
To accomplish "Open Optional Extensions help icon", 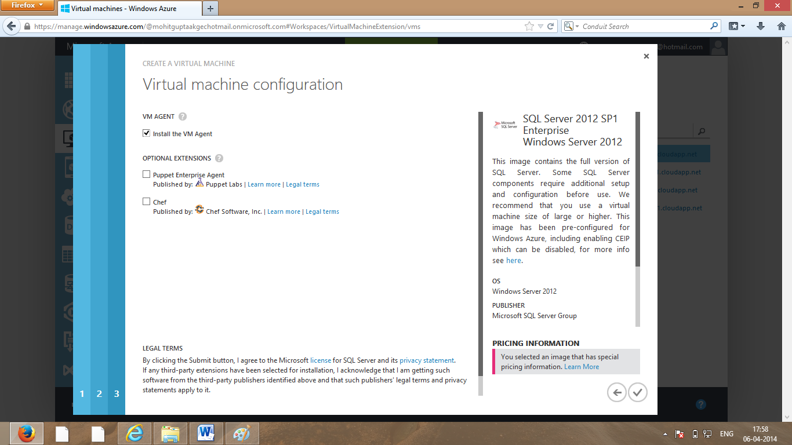I will [x=219, y=158].
